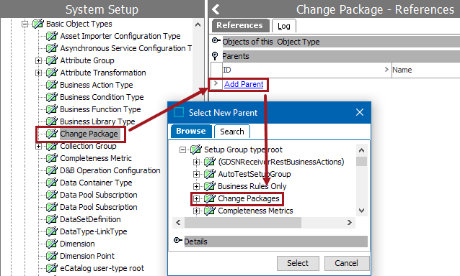The image size is (460, 276).
Task: Expand the Attribute Group node
Action: (x=38, y=60)
